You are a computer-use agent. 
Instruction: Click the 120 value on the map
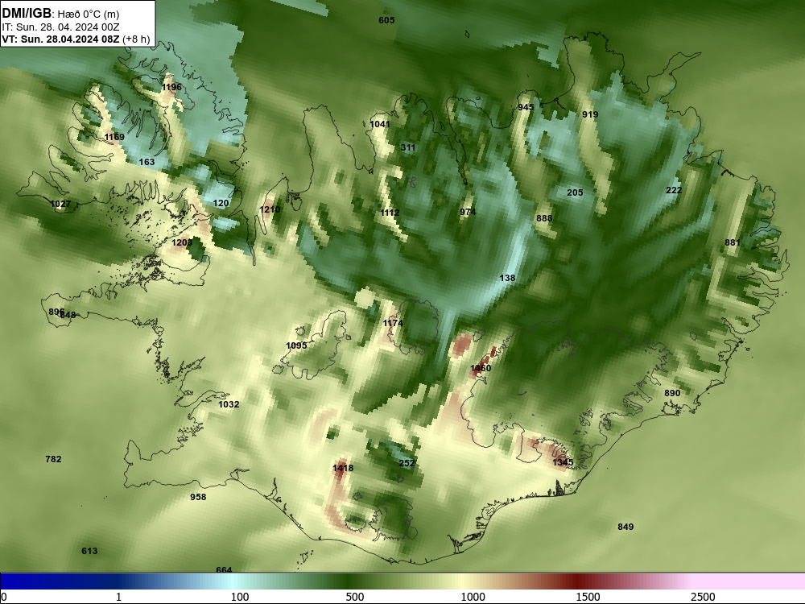pos(221,203)
